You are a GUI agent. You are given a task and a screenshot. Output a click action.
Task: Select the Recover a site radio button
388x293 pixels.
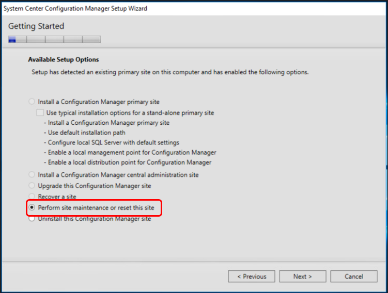click(32, 197)
